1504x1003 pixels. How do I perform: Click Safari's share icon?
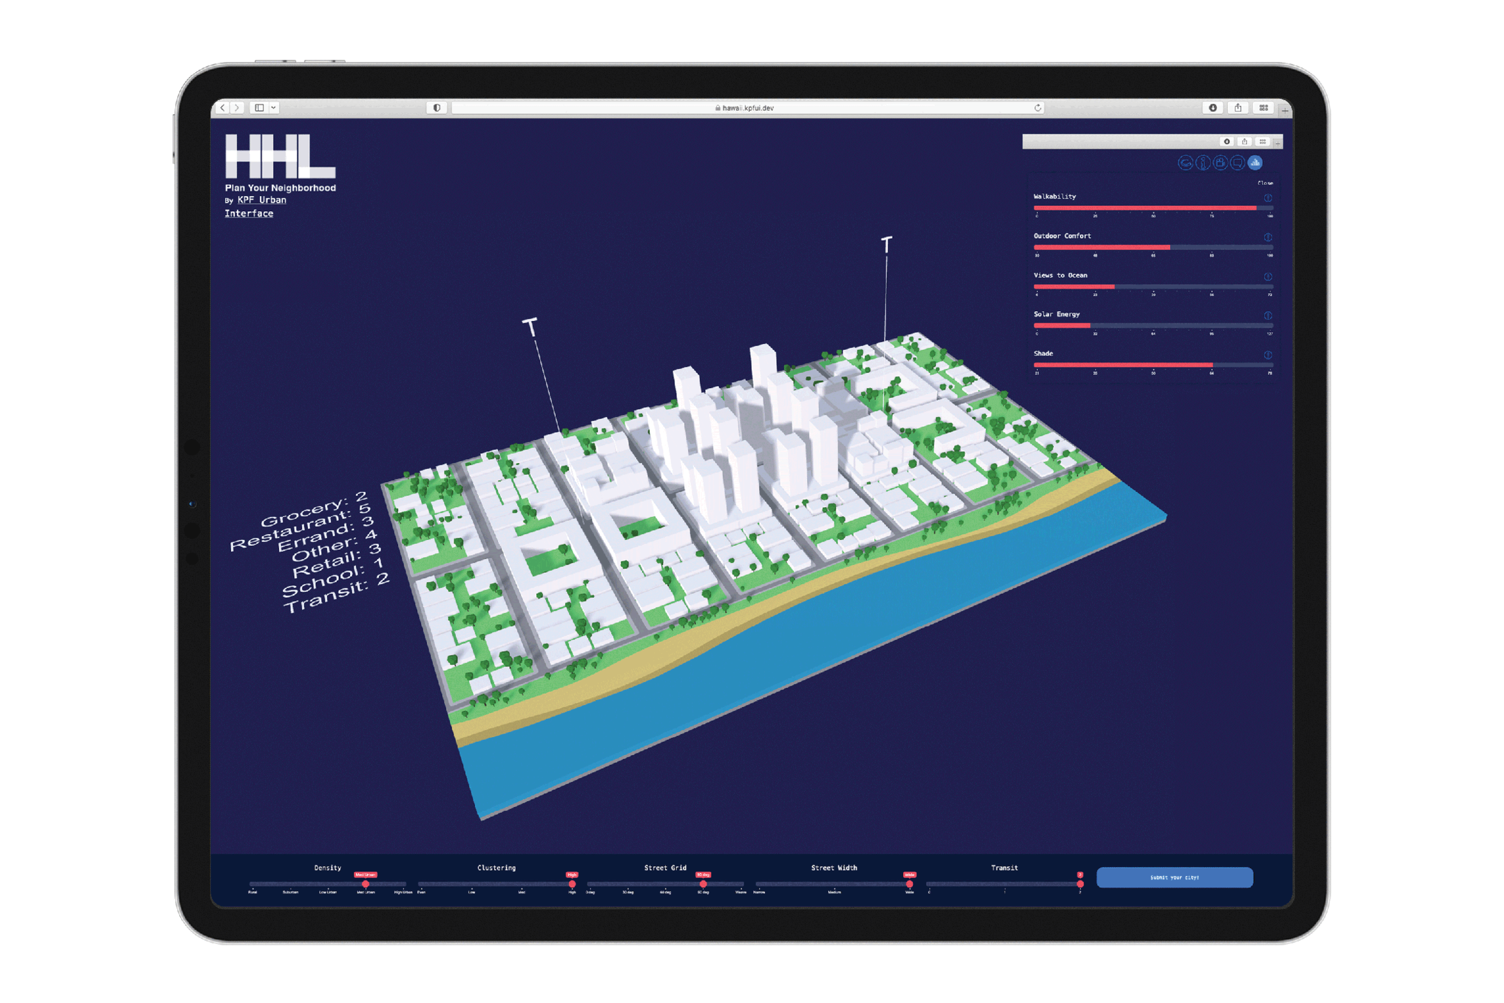[1238, 108]
